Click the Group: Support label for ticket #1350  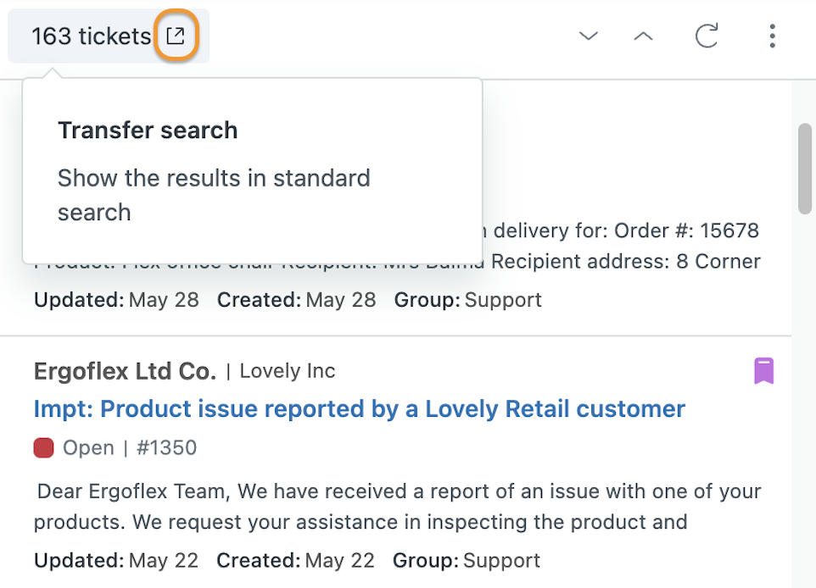(467, 560)
